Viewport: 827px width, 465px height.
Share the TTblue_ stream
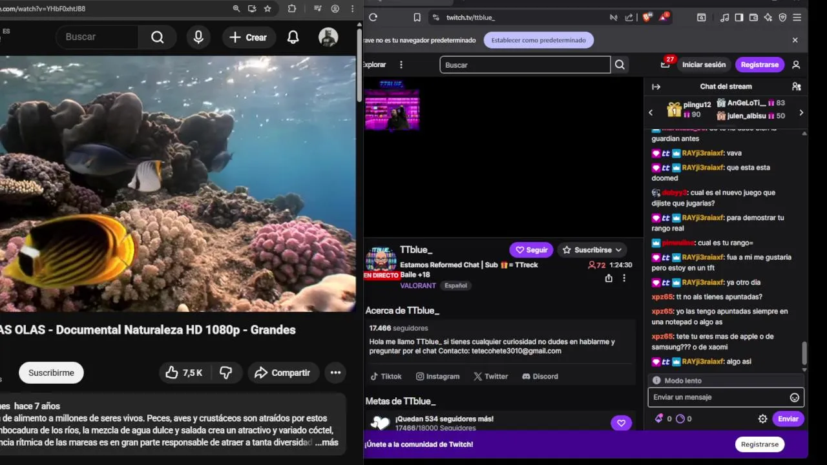[x=609, y=278]
